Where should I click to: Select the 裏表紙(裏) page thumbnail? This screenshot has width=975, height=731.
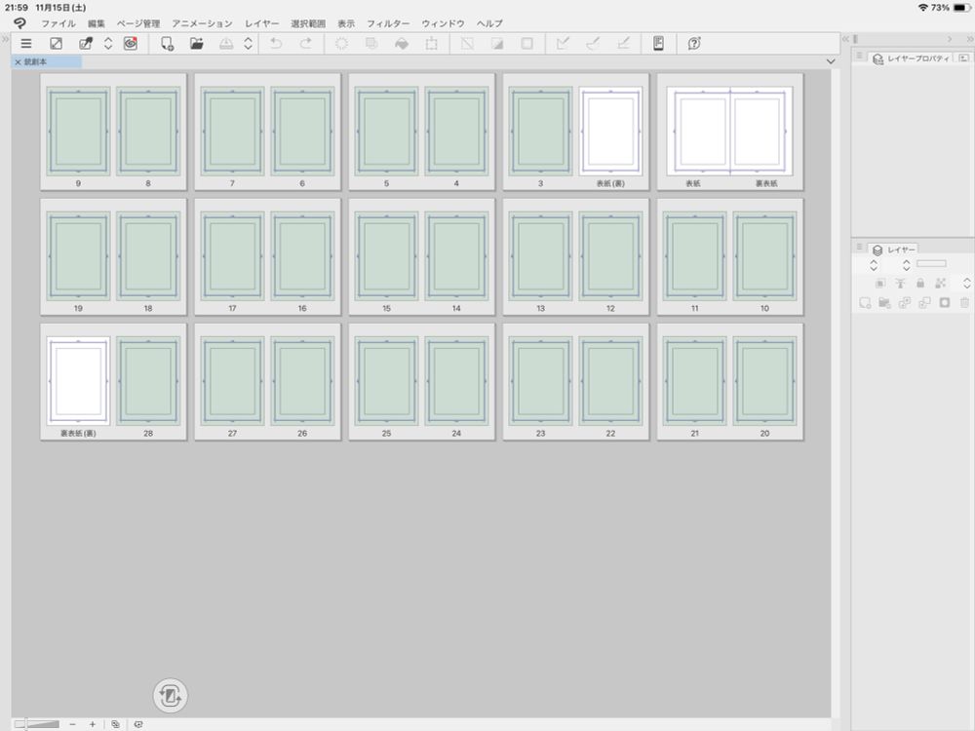[x=78, y=381]
